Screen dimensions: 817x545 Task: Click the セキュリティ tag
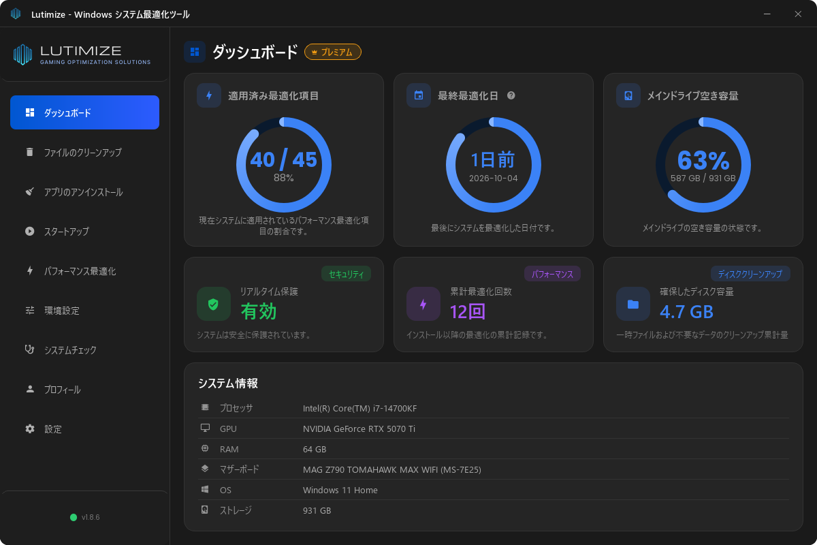(x=346, y=274)
